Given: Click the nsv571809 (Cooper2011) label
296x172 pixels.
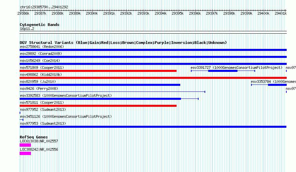Looking at the screenshot, I should [42, 68].
